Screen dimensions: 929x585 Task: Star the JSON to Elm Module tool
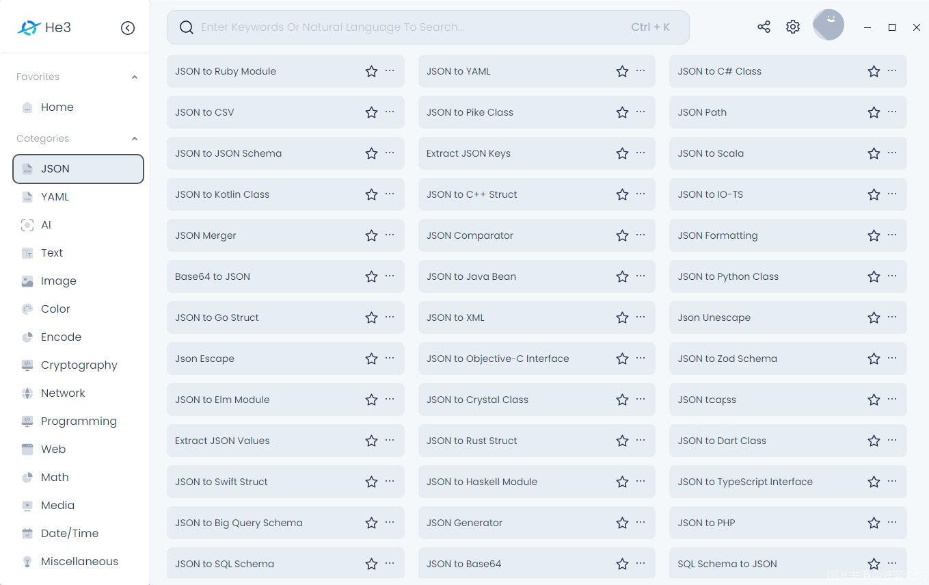[x=371, y=400]
